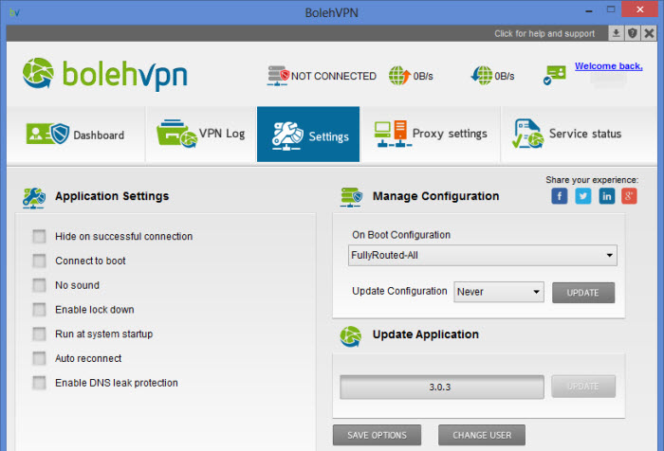Click the BolehVPN globe logo
The width and height of the screenshot is (664, 451).
pyautogui.click(x=38, y=73)
